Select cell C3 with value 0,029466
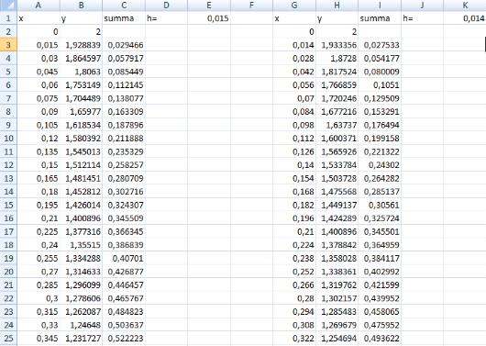Image resolution: width=486 pixels, height=346 pixels. 124,45
